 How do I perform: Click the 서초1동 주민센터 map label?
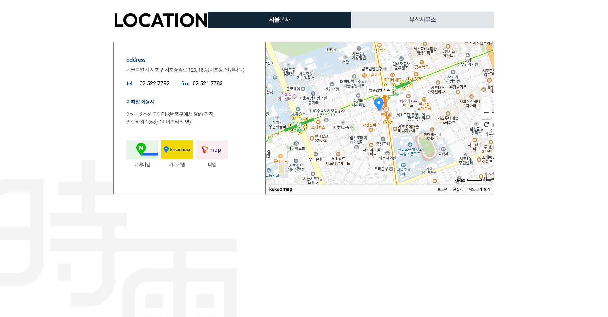click(466, 161)
